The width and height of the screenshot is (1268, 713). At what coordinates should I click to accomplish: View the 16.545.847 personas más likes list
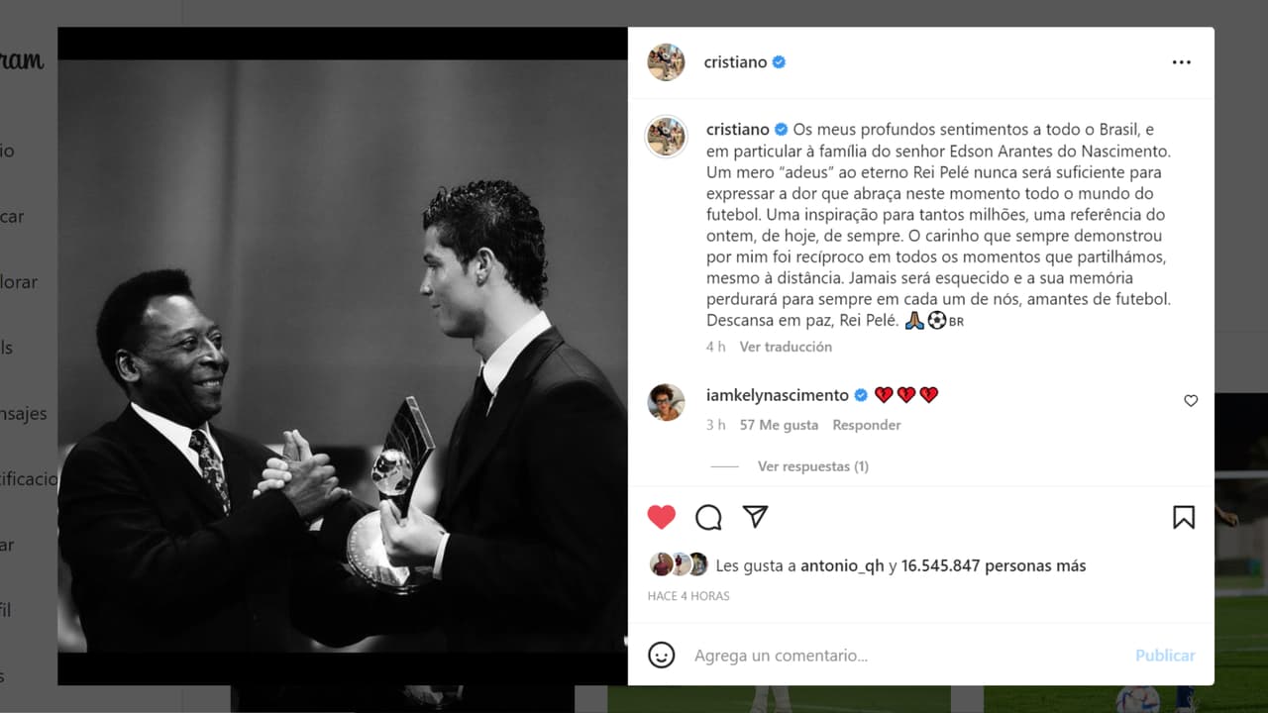point(994,566)
